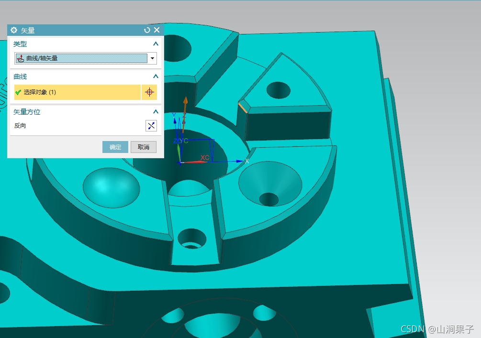Collapse the 类型 section
The width and height of the screenshot is (481, 338).
point(156,44)
